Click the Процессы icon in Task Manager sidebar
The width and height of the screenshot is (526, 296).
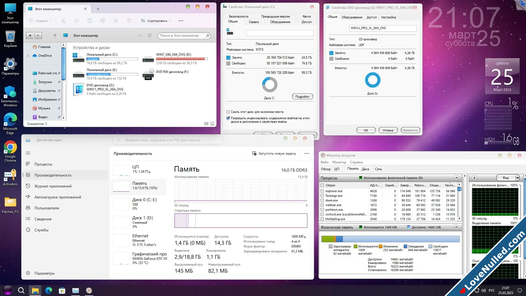28,164
